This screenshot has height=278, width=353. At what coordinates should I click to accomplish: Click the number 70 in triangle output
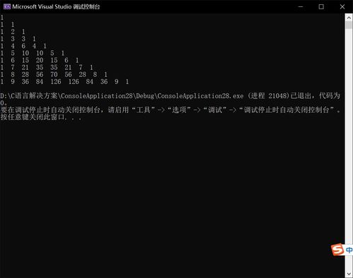(x=54, y=75)
